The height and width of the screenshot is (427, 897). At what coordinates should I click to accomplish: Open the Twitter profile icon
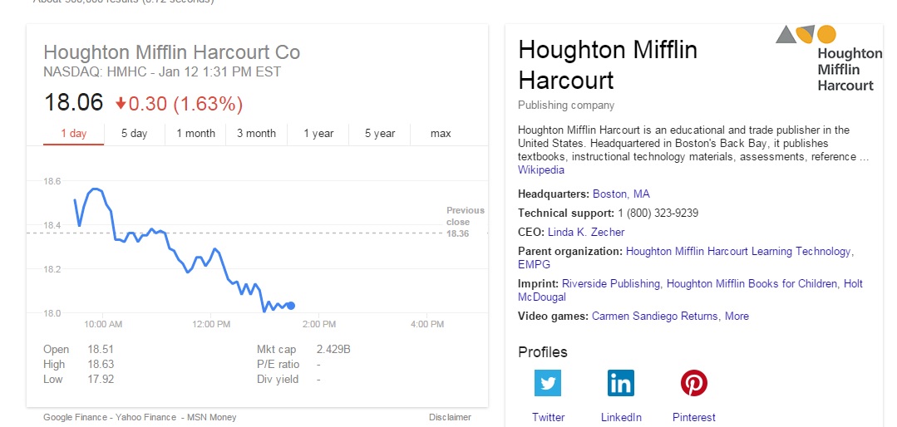tap(548, 383)
